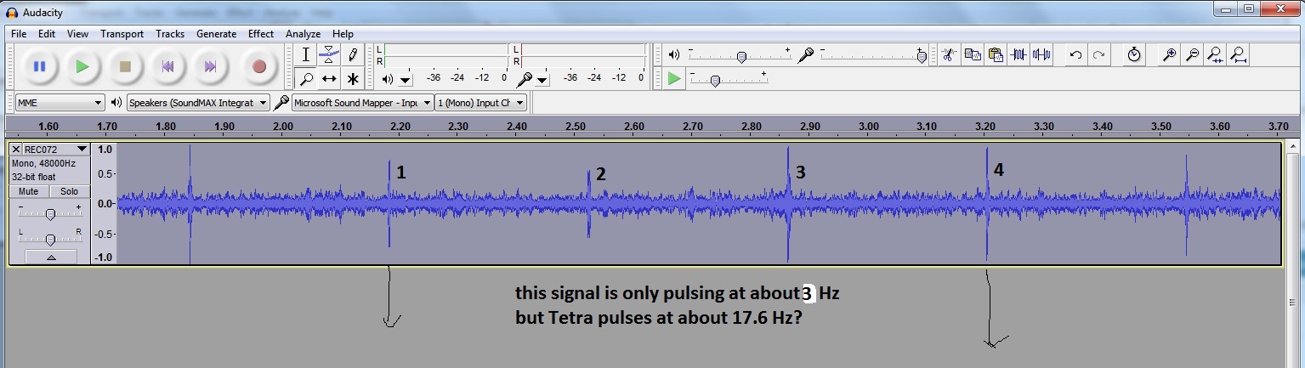Solo the REC072 track
This screenshot has height=368, width=1305.
click(69, 192)
